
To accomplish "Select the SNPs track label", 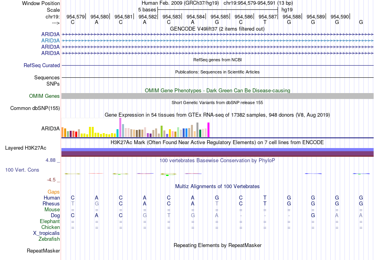I will point(53,84).
